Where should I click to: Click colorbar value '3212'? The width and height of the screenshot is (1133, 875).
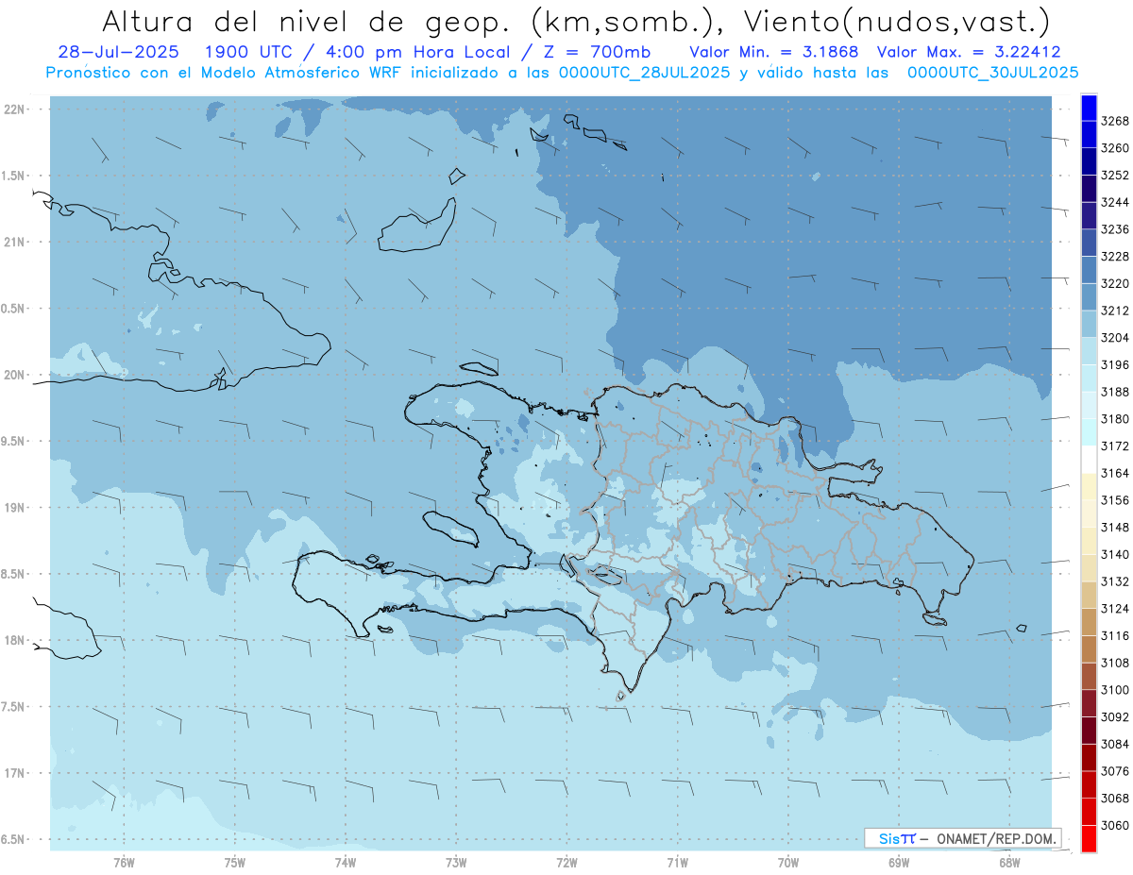point(1115,311)
